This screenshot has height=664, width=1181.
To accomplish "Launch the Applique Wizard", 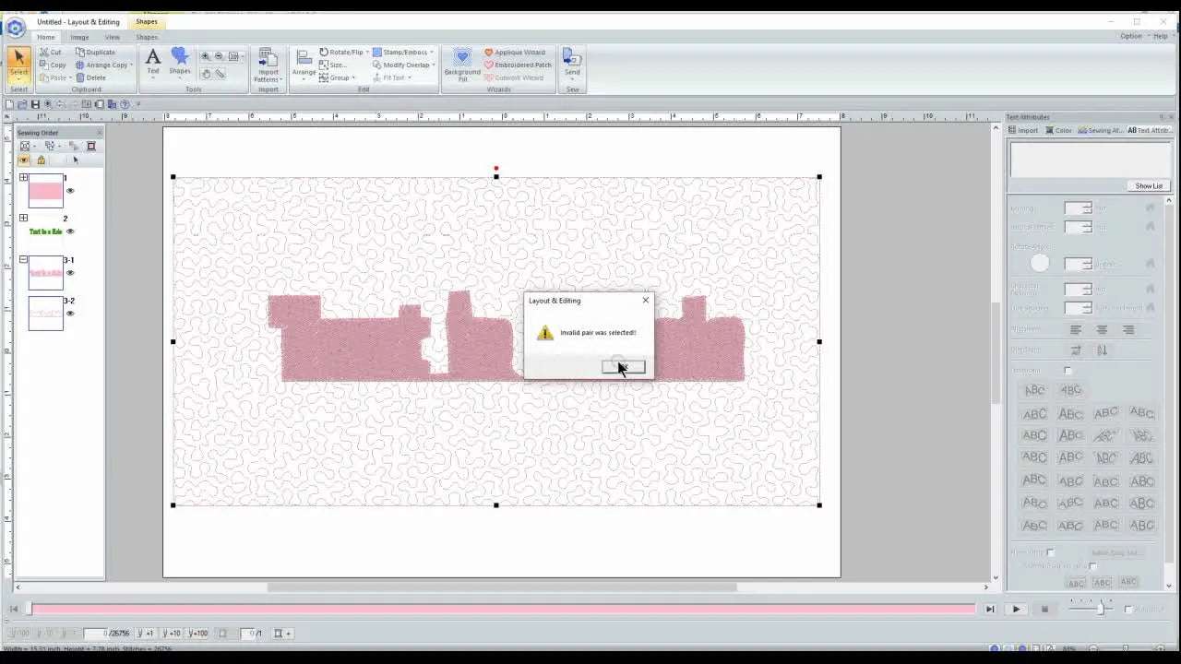I will click(x=519, y=52).
